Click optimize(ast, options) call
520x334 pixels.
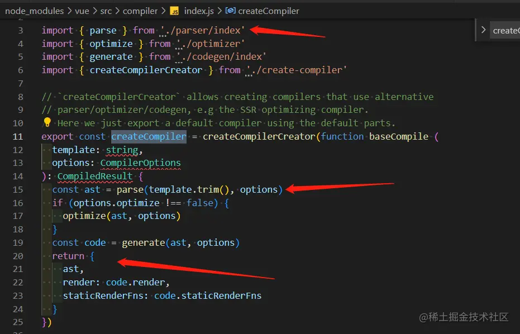(x=122, y=216)
